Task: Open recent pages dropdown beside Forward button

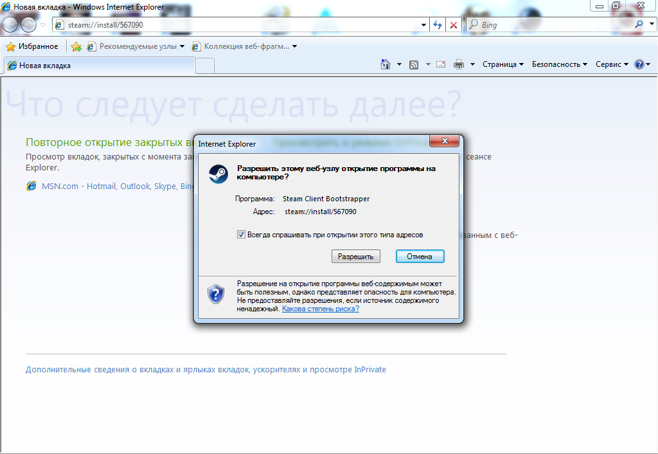Action: pyautogui.click(x=42, y=25)
